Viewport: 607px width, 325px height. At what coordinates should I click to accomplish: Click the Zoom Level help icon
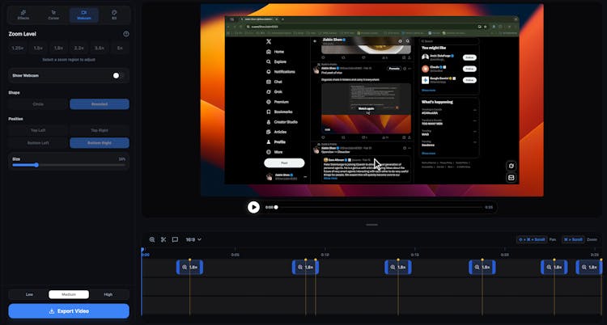tap(126, 34)
